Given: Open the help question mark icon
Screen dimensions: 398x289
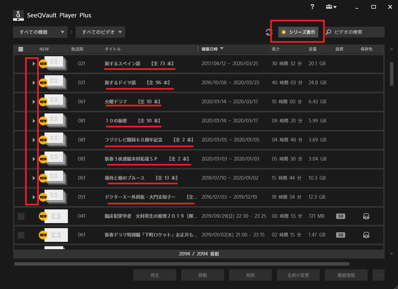Looking at the screenshot, I should 312,7.
